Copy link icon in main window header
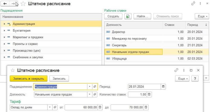The image size is (210, 112). 193,3
